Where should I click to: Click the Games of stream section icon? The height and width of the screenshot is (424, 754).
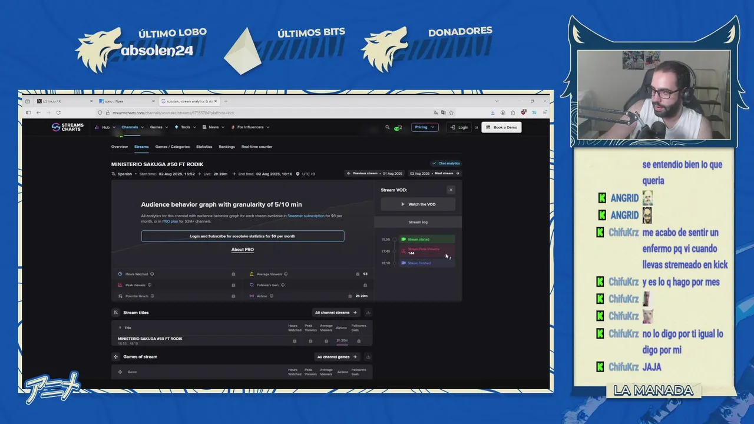click(x=116, y=357)
